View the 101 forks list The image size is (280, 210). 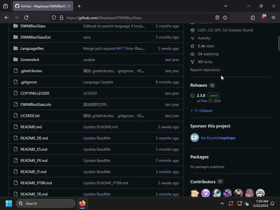(x=205, y=62)
